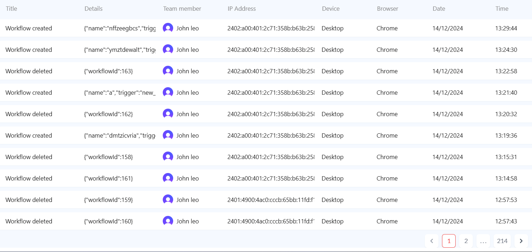Select details {"workflowId":161}
The height and width of the screenshot is (252, 532).
click(x=109, y=178)
